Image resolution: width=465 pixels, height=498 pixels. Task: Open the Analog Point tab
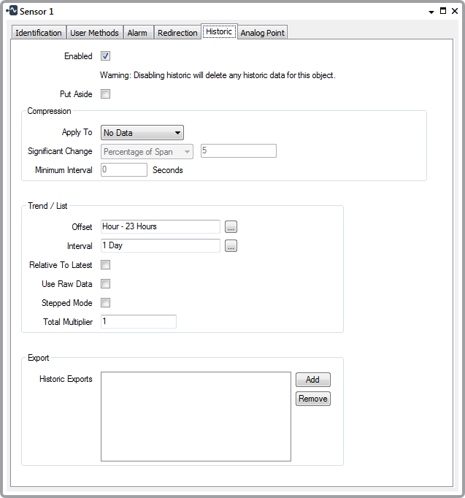pos(263,33)
